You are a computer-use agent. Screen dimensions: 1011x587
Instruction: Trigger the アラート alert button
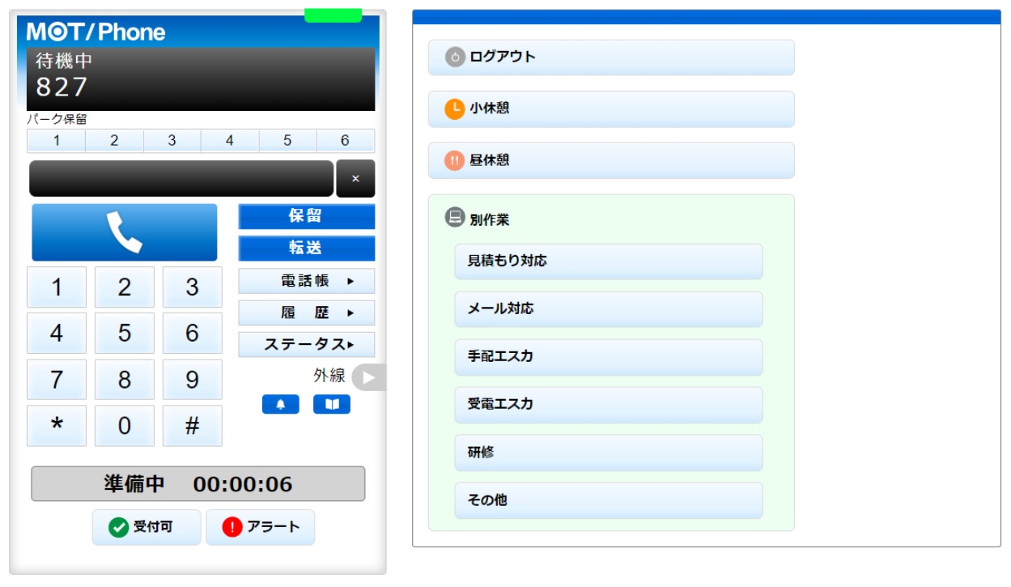tap(260, 527)
